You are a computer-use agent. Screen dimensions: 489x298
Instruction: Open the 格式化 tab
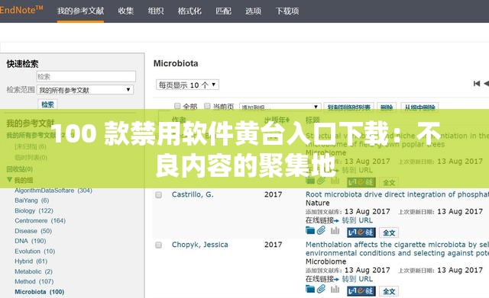189,11
